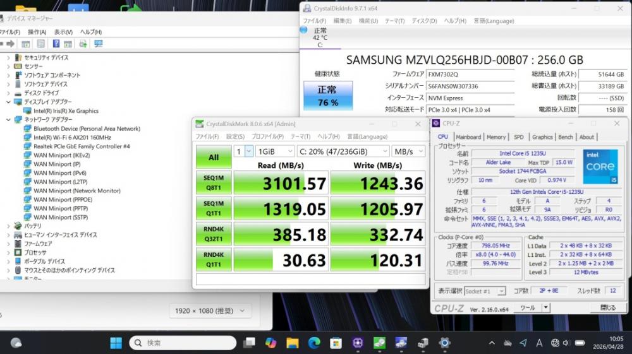The width and height of the screenshot is (632, 354).
Task: Run the SEQ1M Q1T1 test button
Action: pos(214,208)
